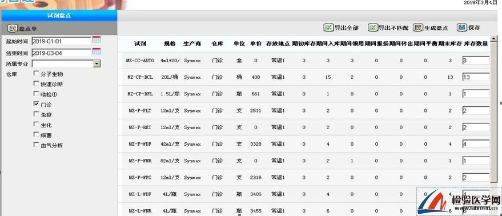502x216 pixels.
Task: Click the 起始时间 date input field
Action: 62,41
